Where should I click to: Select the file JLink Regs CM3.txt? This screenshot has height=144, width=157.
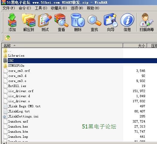coord(24,106)
